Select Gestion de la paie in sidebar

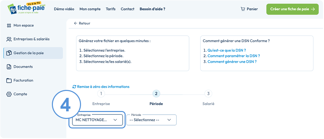coord(33,53)
